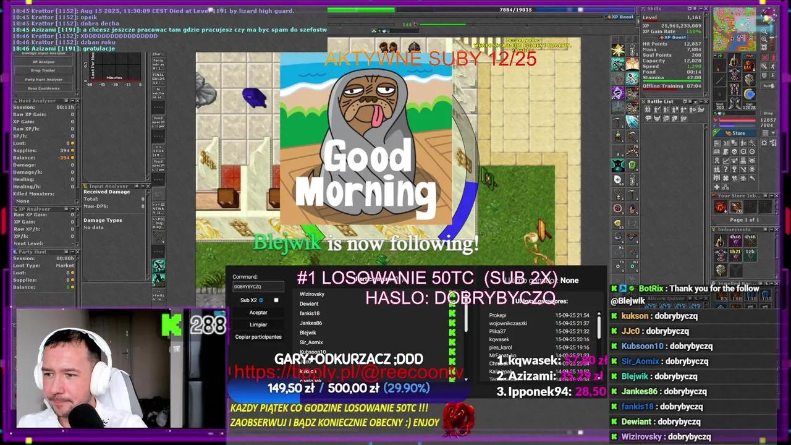Screen dimensions: 791x445
Task: Select Dewiant in participants list
Action: (x=309, y=303)
